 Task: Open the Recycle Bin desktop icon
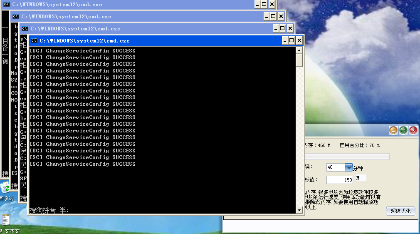tap(5, 187)
